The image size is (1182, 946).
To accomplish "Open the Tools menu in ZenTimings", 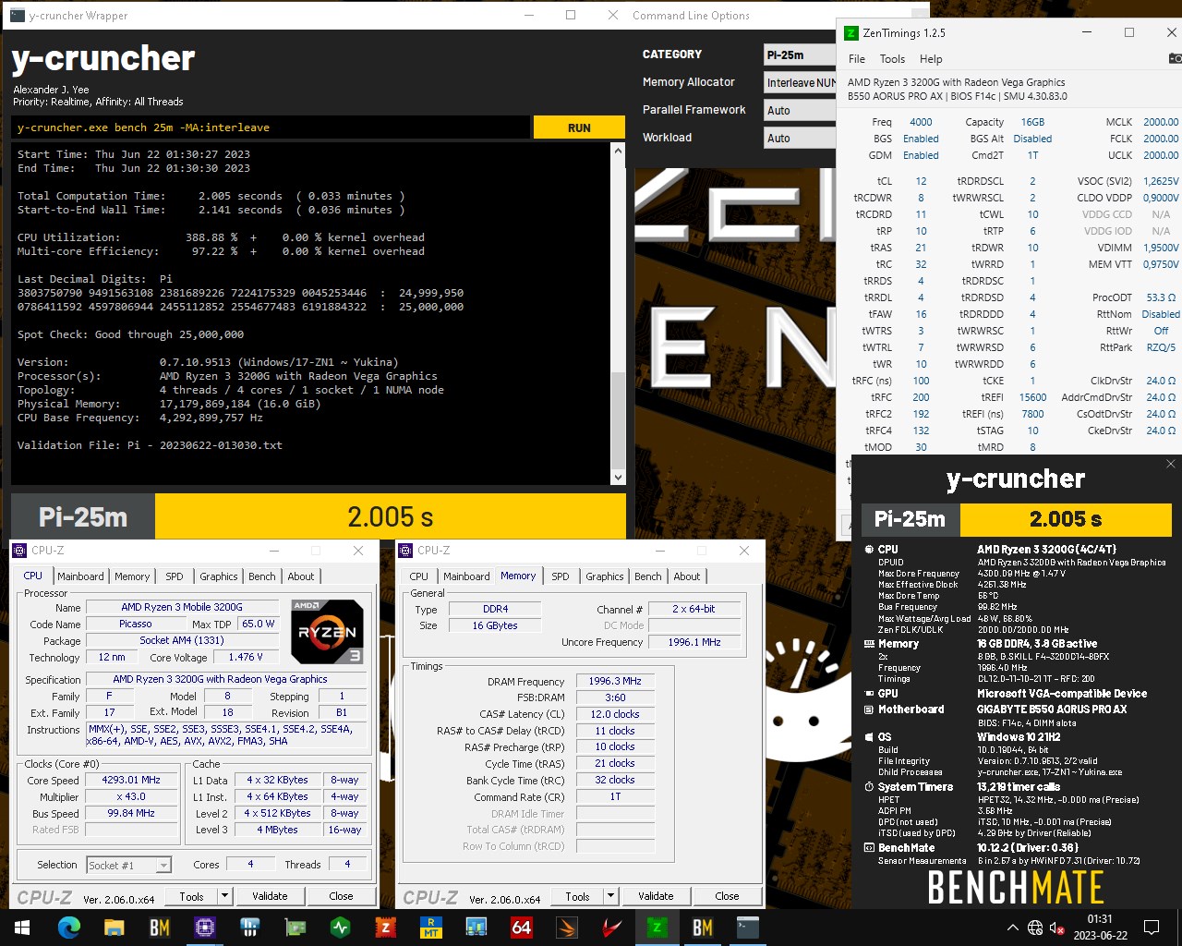I will pyautogui.click(x=892, y=59).
